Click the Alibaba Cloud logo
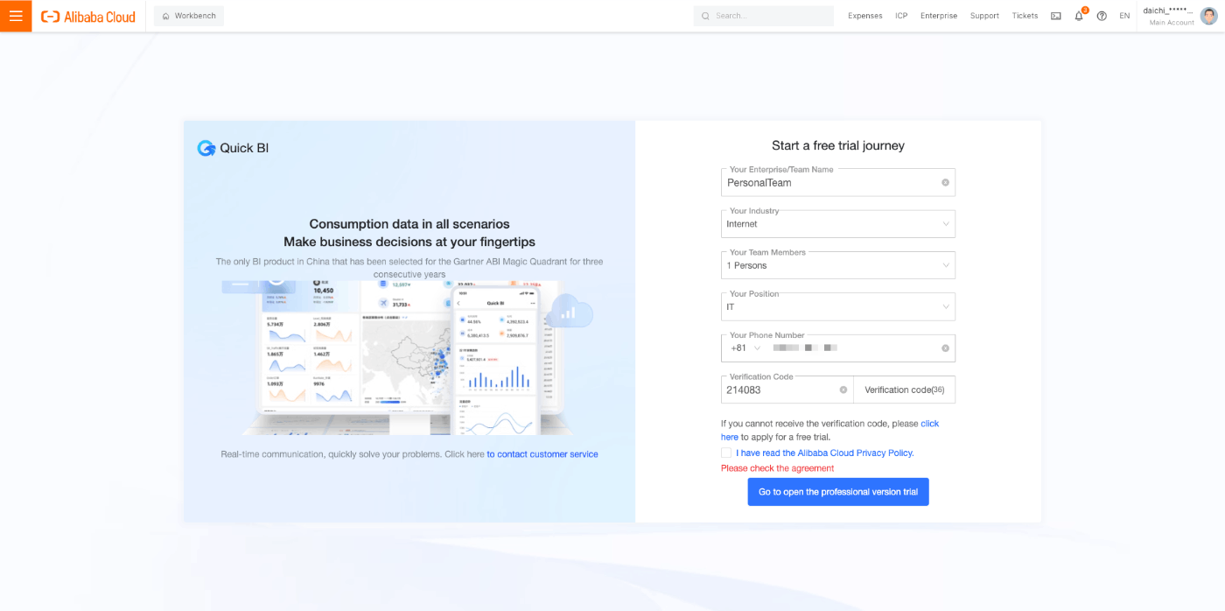This screenshot has height=611, width=1225. [x=88, y=17]
